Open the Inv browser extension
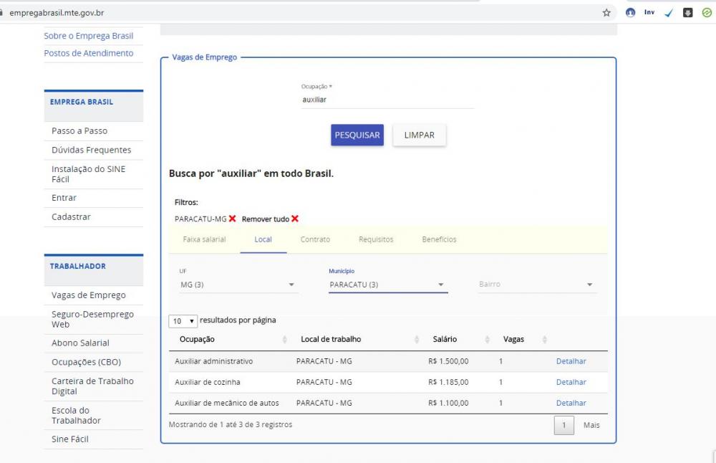716x463 pixels. [649, 12]
